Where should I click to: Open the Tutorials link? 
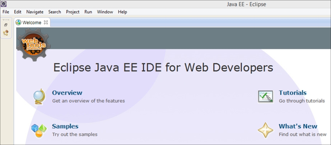pyautogui.click(x=293, y=93)
